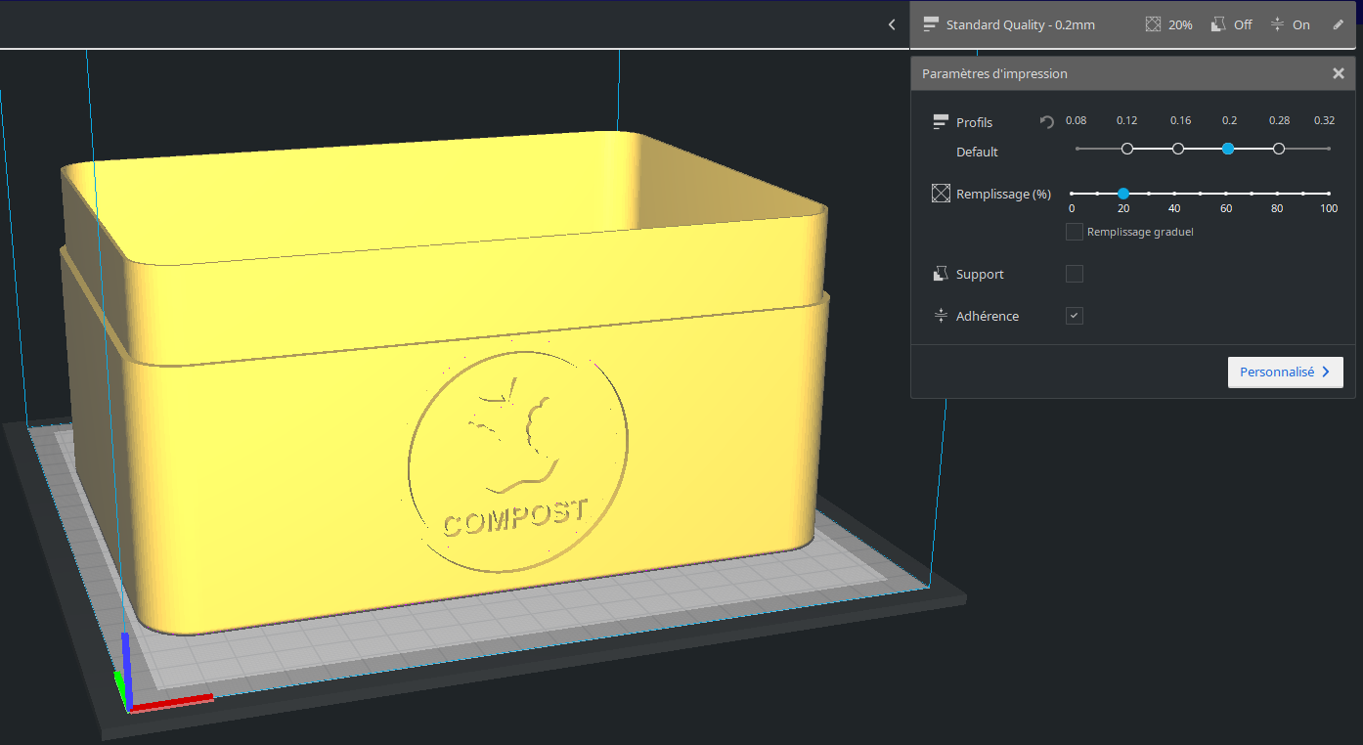1363x745 pixels.
Task: Close the Paramètres d'impression panel
Action: click(1339, 72)
